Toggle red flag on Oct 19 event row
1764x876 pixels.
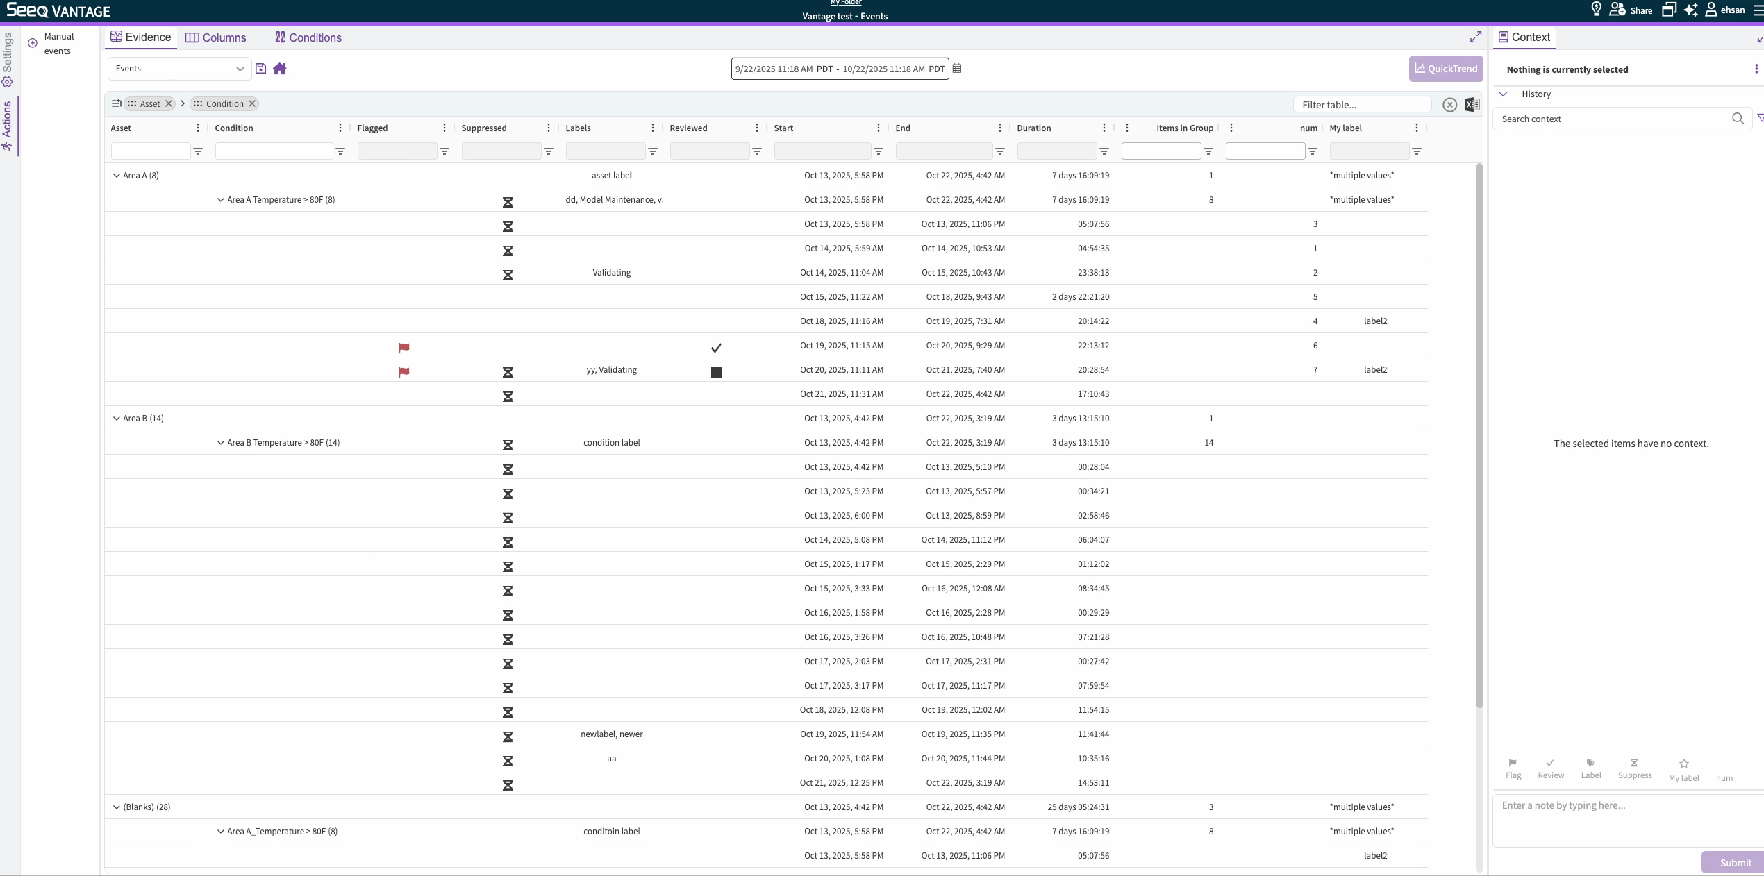pyautogui.click(x=403, y=348)
